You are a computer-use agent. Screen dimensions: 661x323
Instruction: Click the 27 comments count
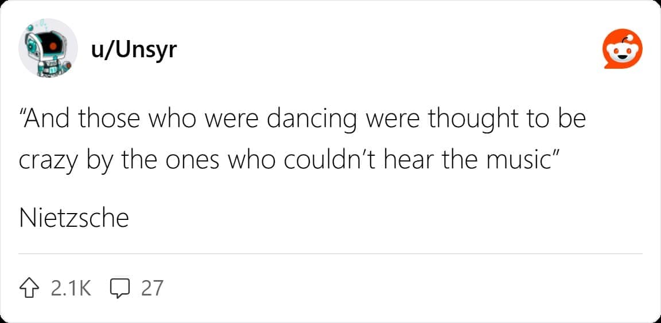(152, 287)
